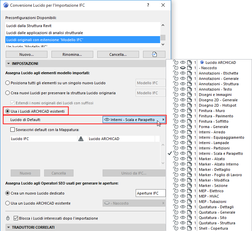Viewport: 252px width, 231px height.
Task: Toggle eye visibility of - Nascosto layer
Action: [x=183, y=68]
